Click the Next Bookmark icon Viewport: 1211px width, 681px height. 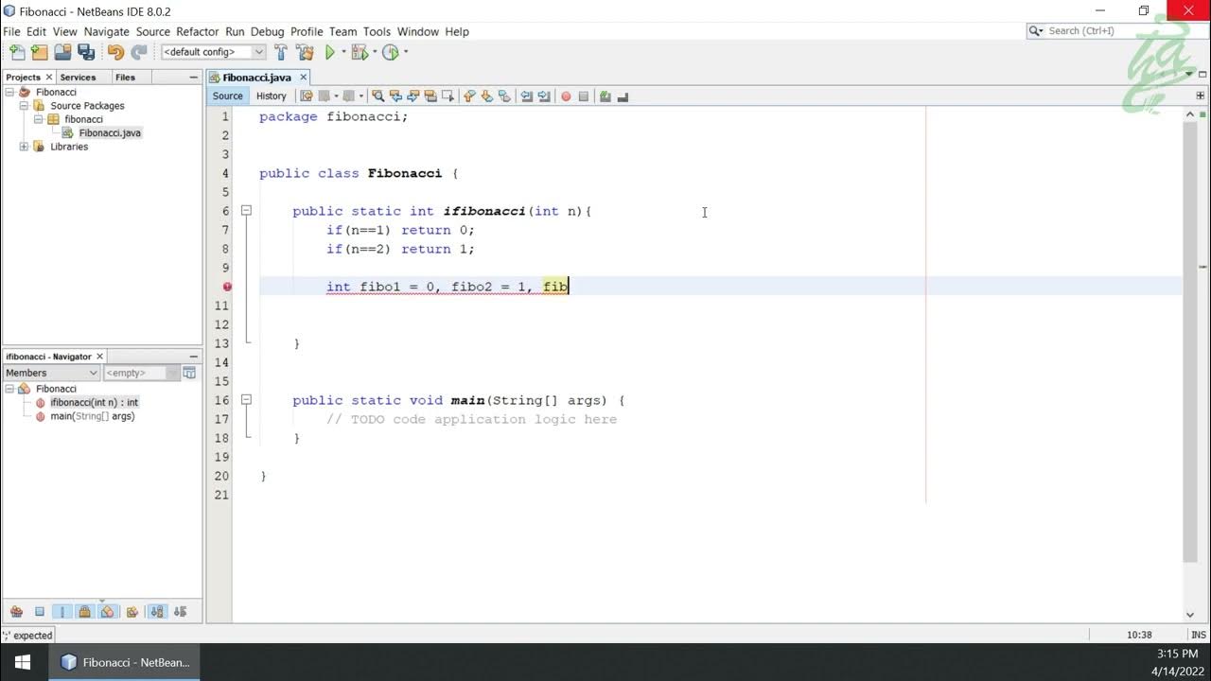486,96
